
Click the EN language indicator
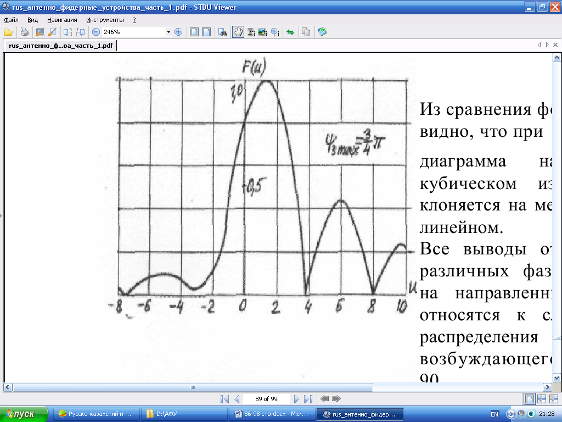pyautogui.click(x=494, y=414)
